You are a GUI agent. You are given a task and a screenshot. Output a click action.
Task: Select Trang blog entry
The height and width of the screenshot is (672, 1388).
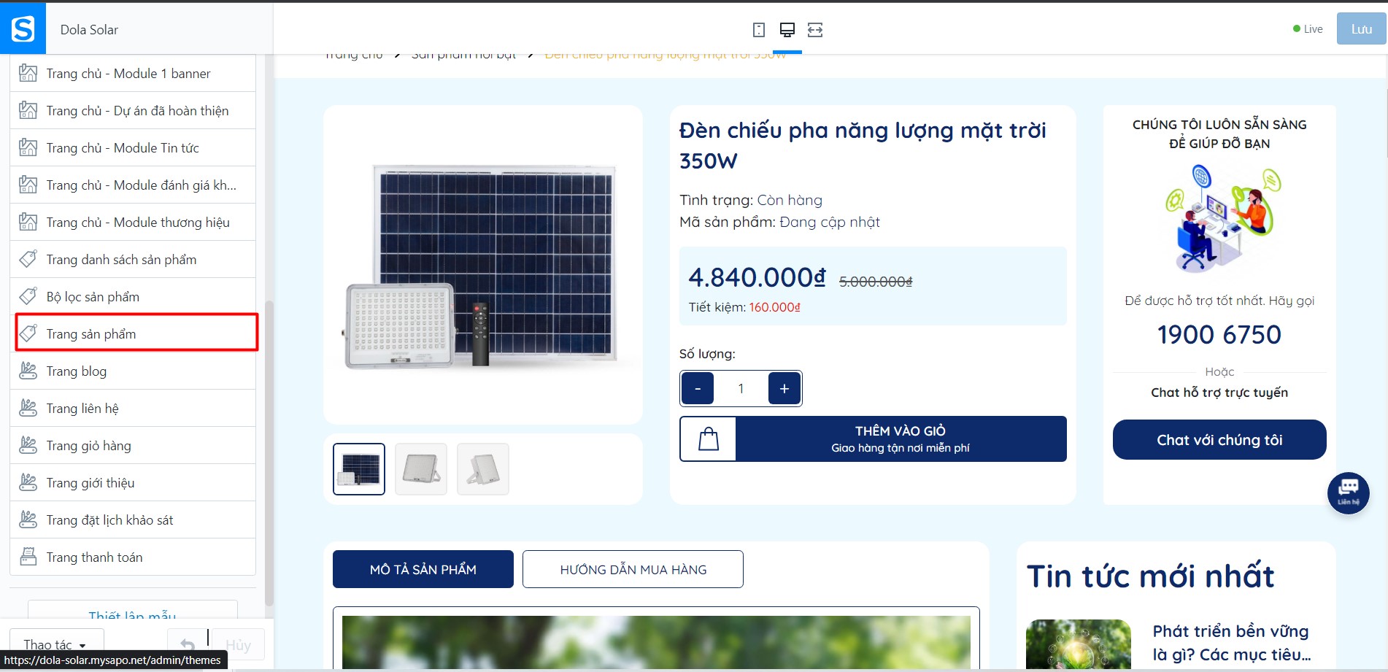point(133,371)
